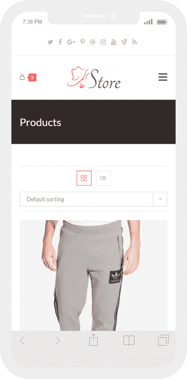This screenshot has height=379, width=187.
Task: Open the hamburger navigation menu
Action: pos(163,77)
